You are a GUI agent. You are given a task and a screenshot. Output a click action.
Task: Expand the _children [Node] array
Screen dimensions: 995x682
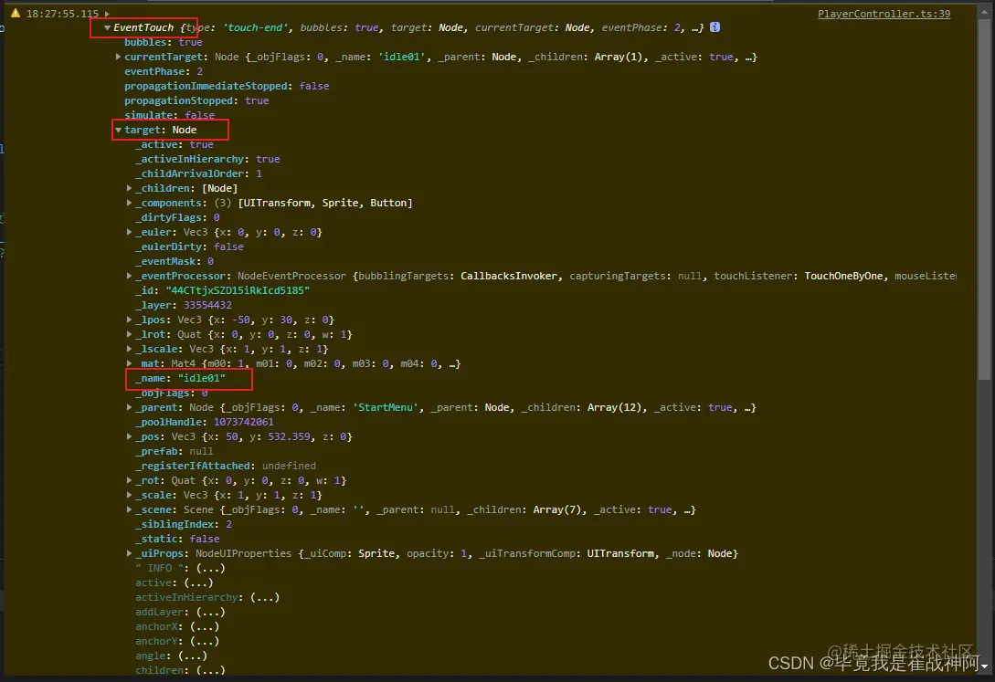pyautogui.click(x=129, y=188)
